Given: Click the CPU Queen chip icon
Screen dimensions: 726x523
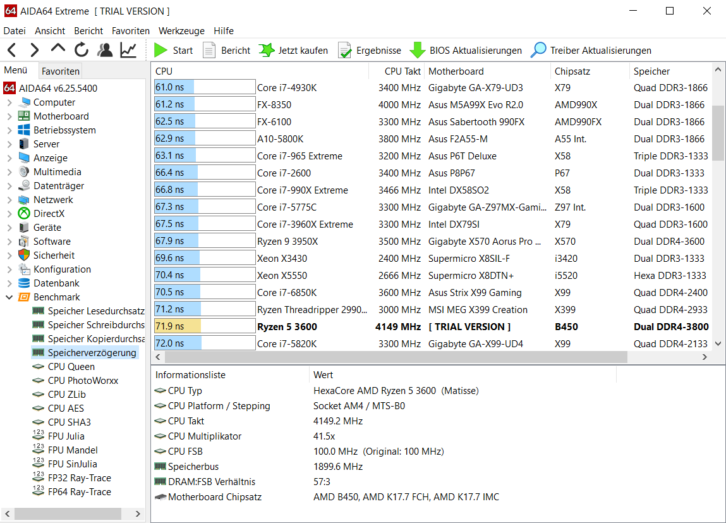Looking at the screenshot, I should pos(39,366).
